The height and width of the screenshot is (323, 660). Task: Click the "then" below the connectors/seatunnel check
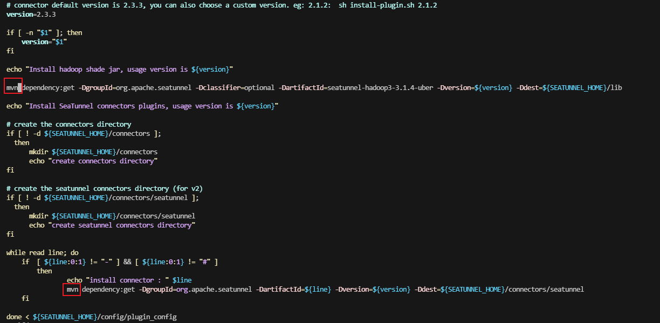pyautogui.click(x=22, y=207)
